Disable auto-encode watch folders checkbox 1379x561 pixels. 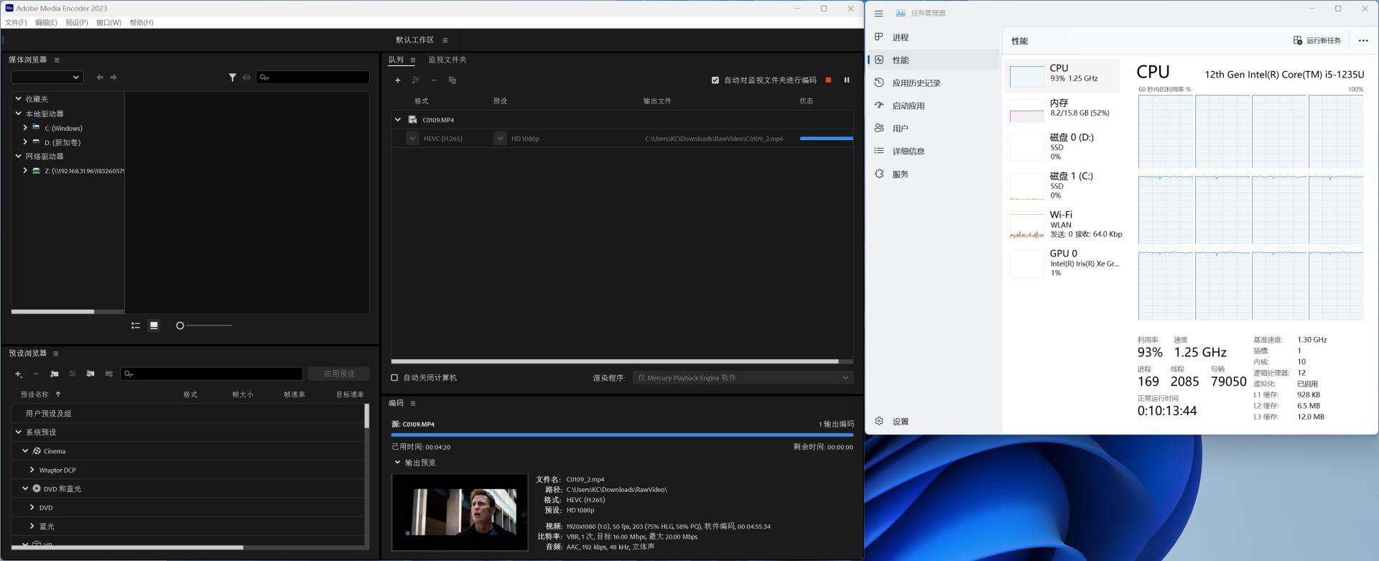715,80
